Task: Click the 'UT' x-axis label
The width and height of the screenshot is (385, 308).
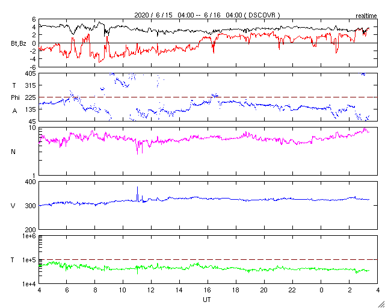Action: (x=207, y=300)
